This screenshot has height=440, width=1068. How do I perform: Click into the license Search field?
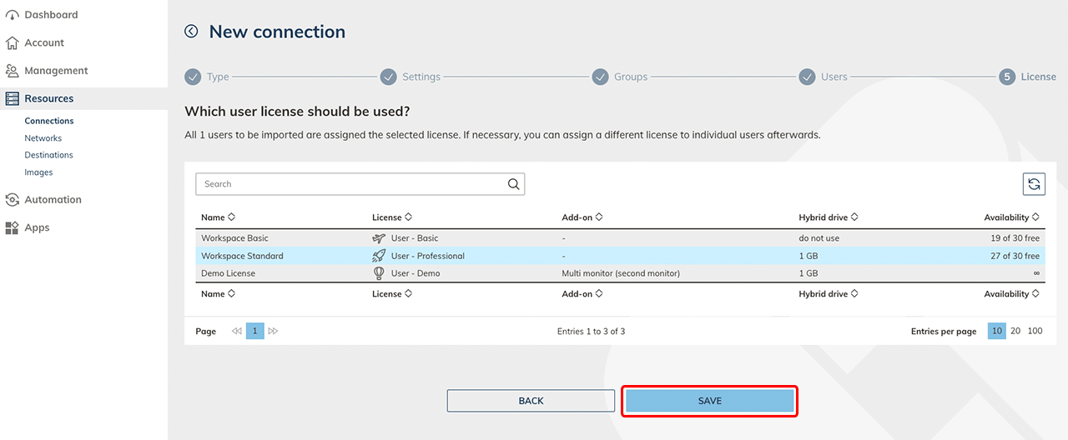pyautogui.click(x=350, y=184)
